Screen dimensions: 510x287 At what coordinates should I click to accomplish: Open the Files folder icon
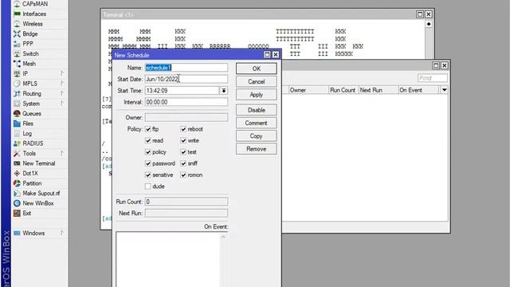tap(17, 124)
